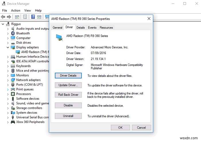Close the AMD Radeon Properties dialog
The width and height of the screenshot is (201, 141).
point(149,19)
